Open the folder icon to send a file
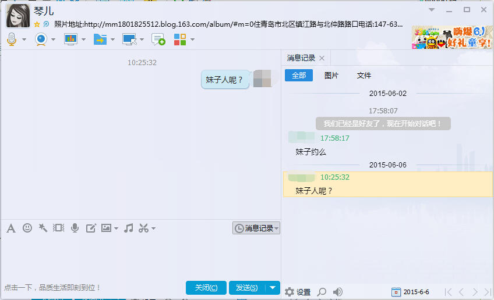 [x=100, y=39]
